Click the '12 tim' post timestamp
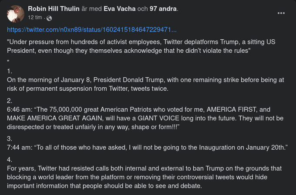The height and width of the screenshot is (195, 296). [34, 18]
